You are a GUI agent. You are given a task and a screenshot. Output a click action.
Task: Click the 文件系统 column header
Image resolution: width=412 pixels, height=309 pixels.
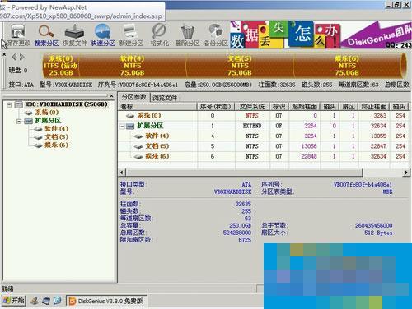(252, 106)
